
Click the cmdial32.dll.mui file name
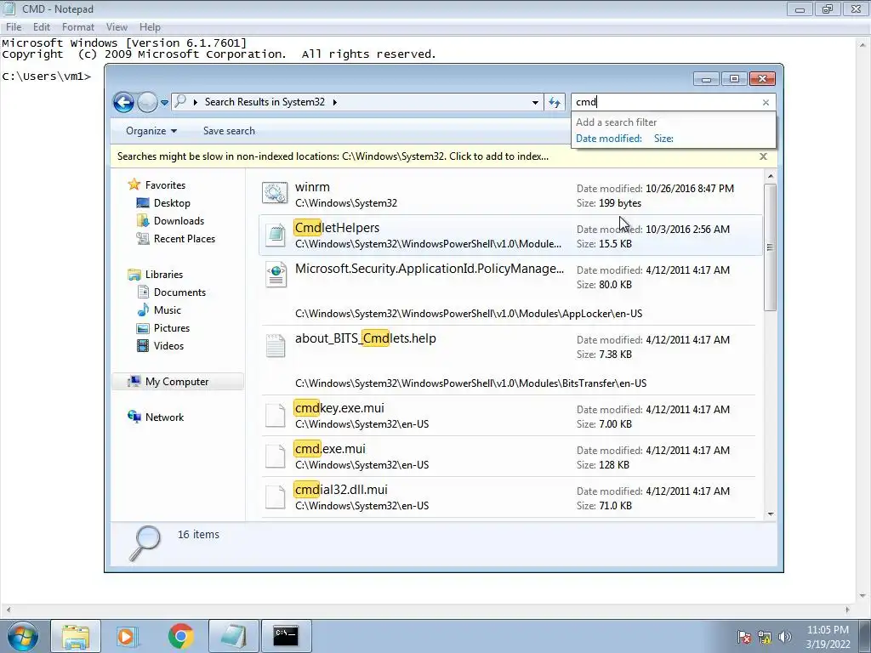point(341,490)
